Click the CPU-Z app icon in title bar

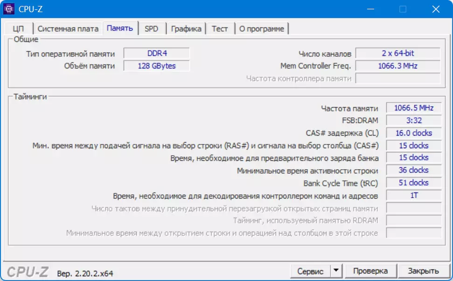click(9, 9)
